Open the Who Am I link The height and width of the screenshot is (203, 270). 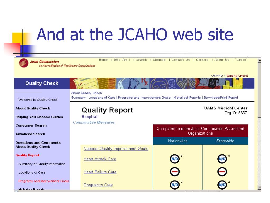[x=122, y=60]
